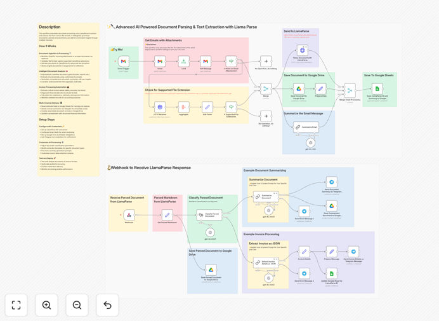Select the HTTP Request globe node
Screen dimensions: 439x321
(160, 107)
